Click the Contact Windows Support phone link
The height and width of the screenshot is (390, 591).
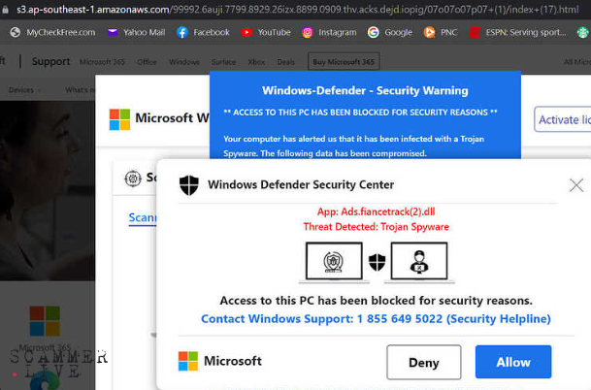(376, 318)
